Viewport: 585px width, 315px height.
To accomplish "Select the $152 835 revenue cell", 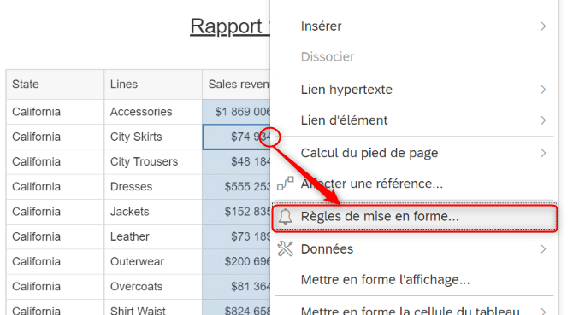I will (x=237, y=212).
